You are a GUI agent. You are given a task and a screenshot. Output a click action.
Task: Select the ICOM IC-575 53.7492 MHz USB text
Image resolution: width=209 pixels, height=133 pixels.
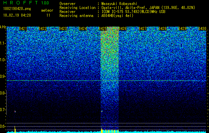pos(133,12)
